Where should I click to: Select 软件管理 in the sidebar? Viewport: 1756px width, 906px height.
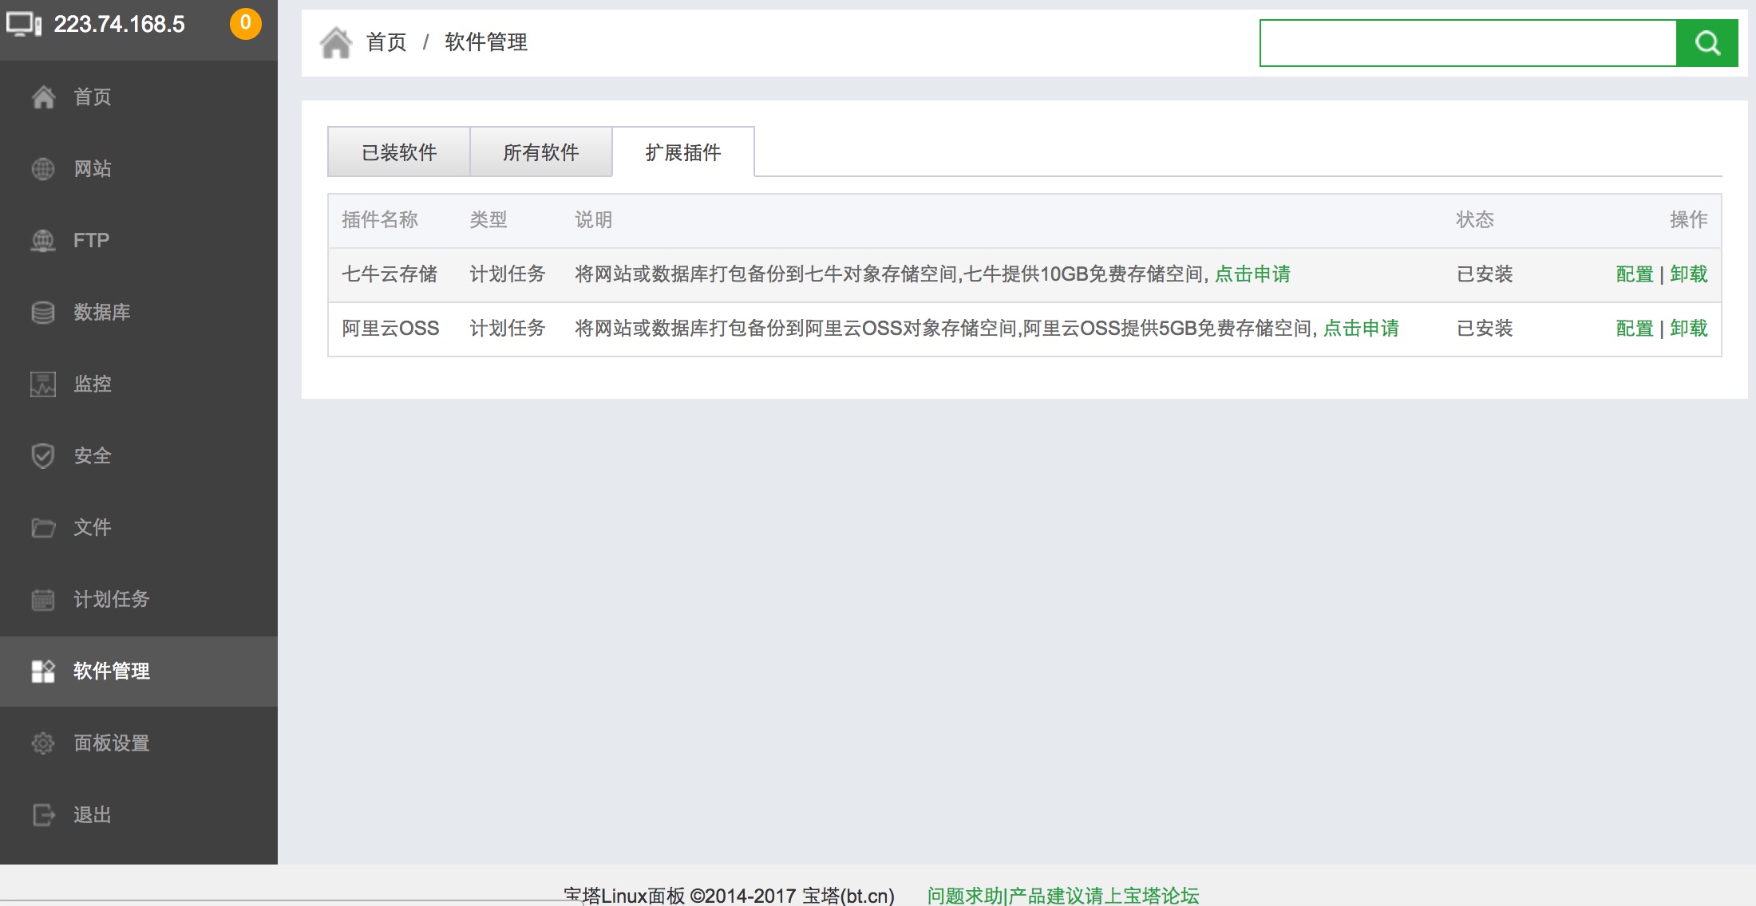(139, 672)
